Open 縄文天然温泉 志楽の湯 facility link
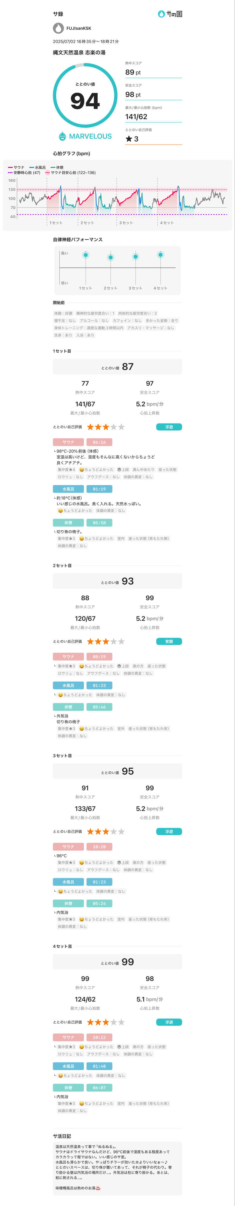Image resolution: width=235 pixels, height=1206 pixels. pyautogui.click(x=79, y=52)
